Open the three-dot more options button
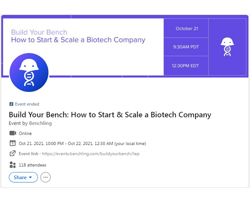Screen dimensions: 250x200 tap(45, 177)
